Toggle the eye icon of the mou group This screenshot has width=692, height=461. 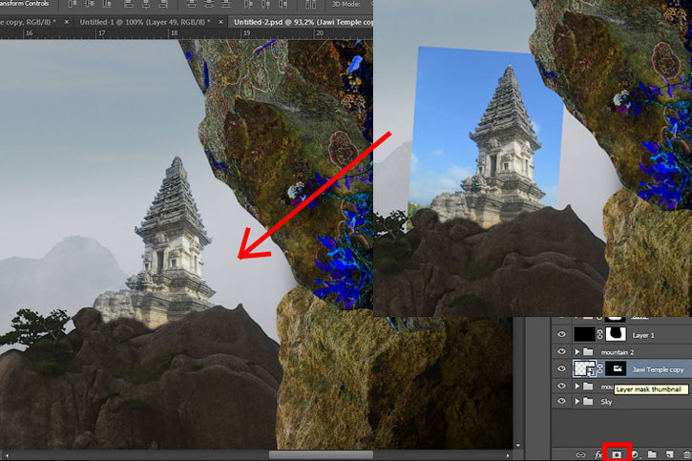pos(561,386)
